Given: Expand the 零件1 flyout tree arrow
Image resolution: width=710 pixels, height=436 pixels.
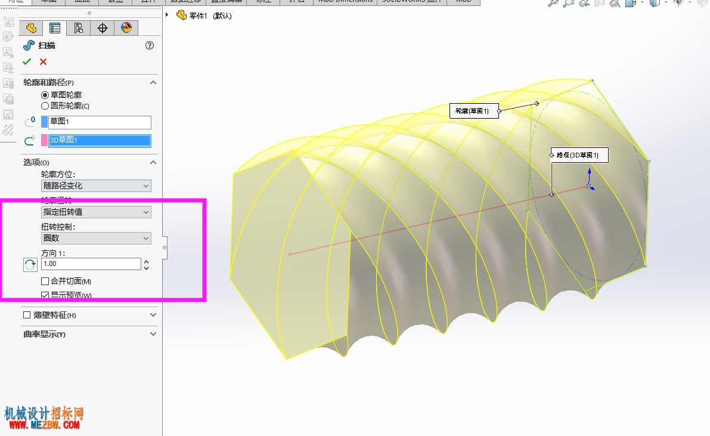Looking at the screenshot, I should pos(167,15).
